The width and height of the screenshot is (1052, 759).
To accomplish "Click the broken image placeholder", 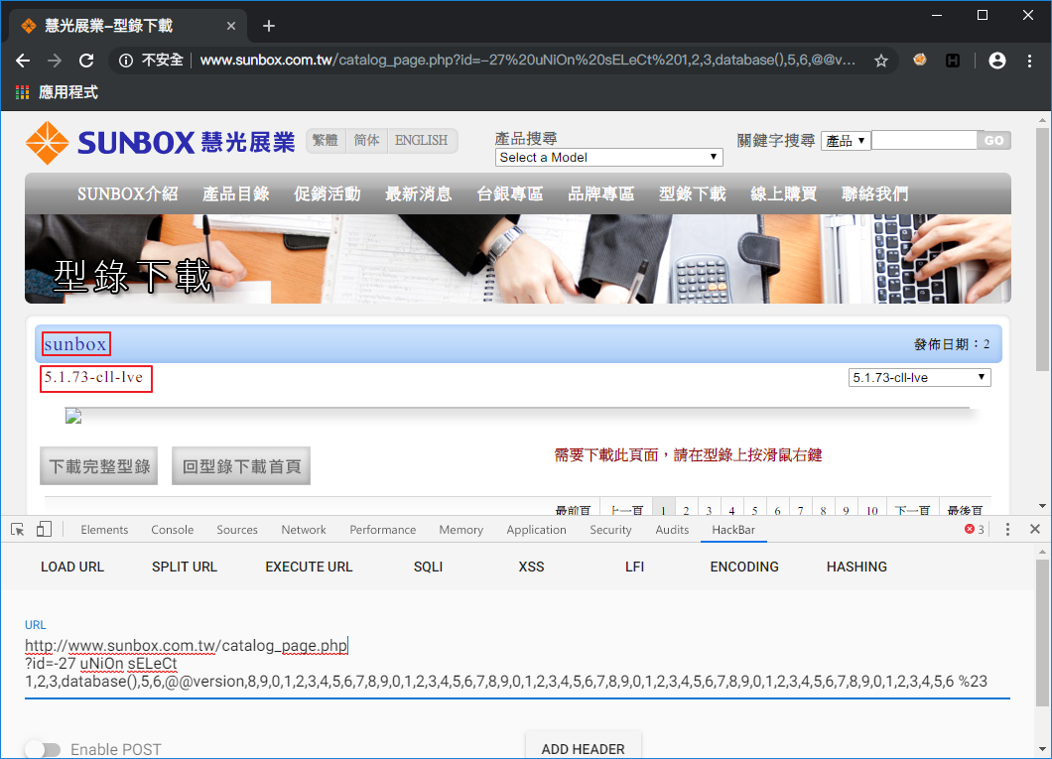I will (x=73, y=417).
